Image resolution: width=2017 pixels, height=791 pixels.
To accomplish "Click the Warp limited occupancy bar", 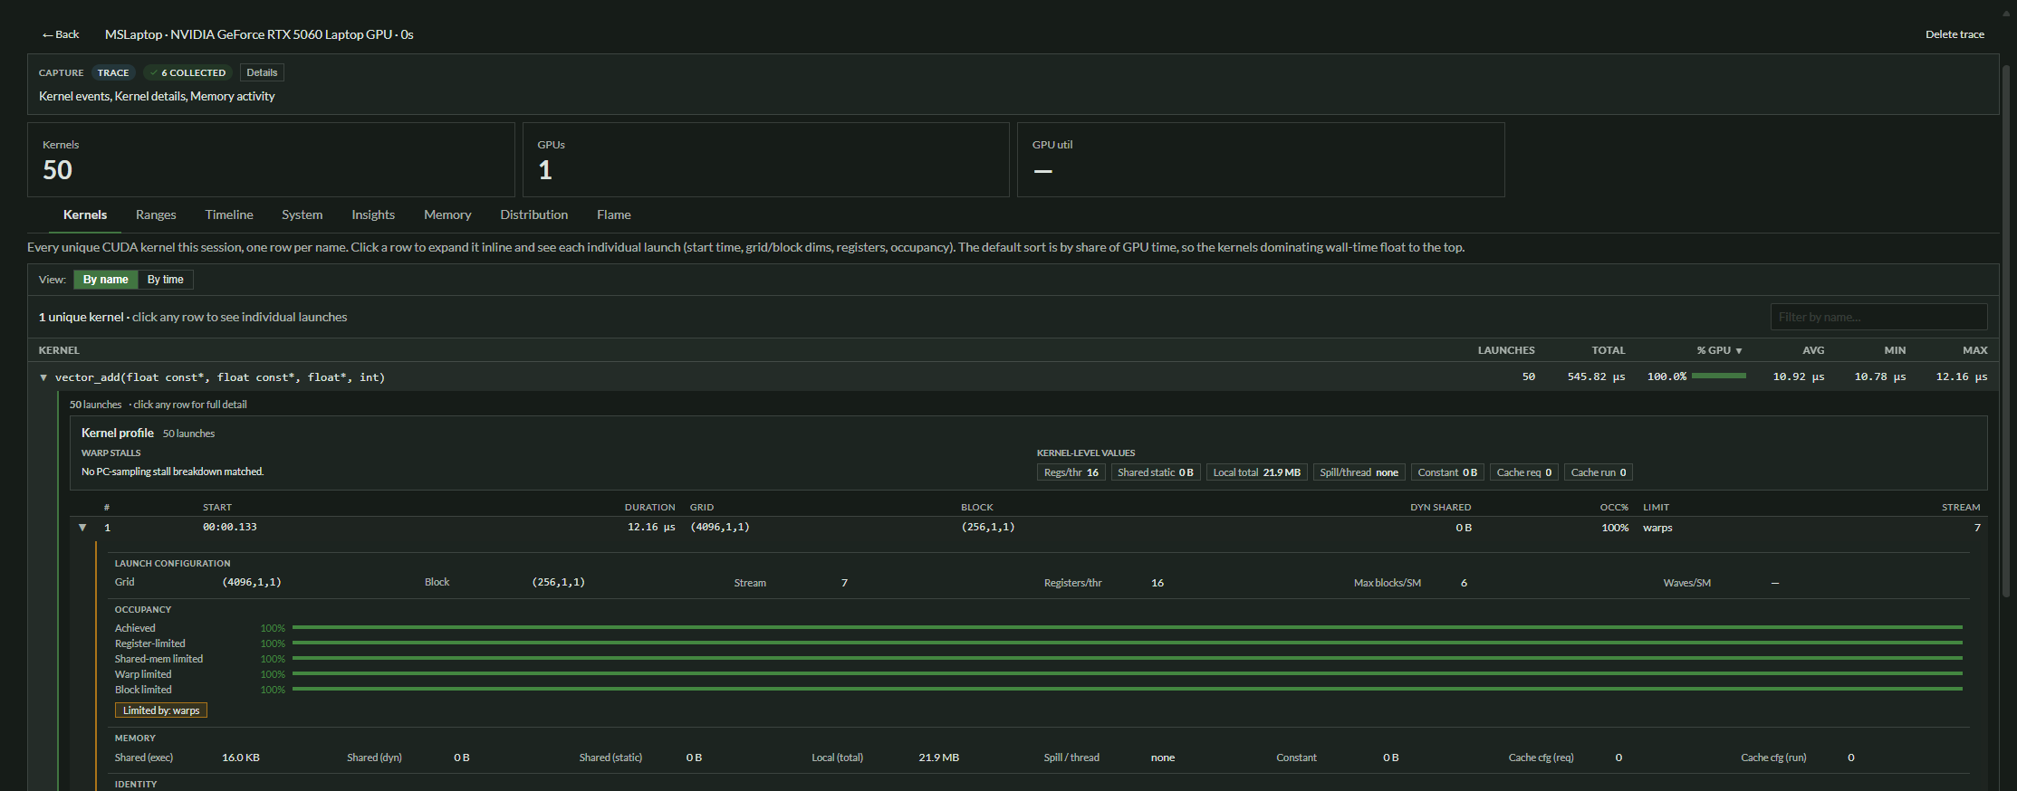I will (x=1127, y=673).
